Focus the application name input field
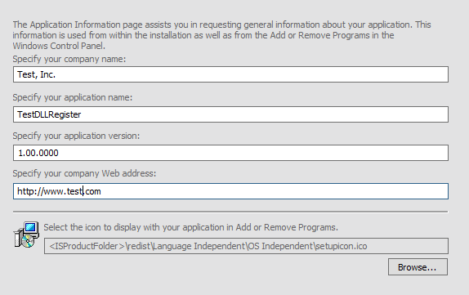 click(x=230, y=114)
